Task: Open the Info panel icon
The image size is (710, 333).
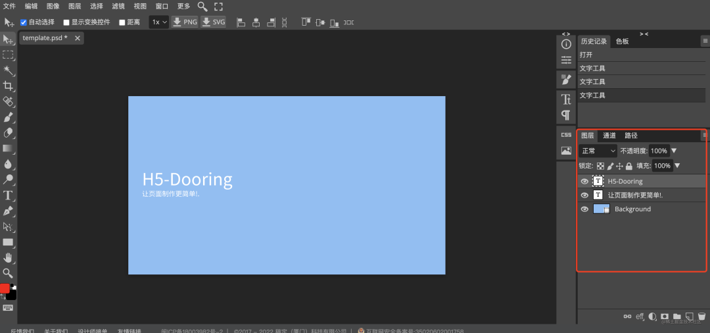Action: [x=566, y=44]
